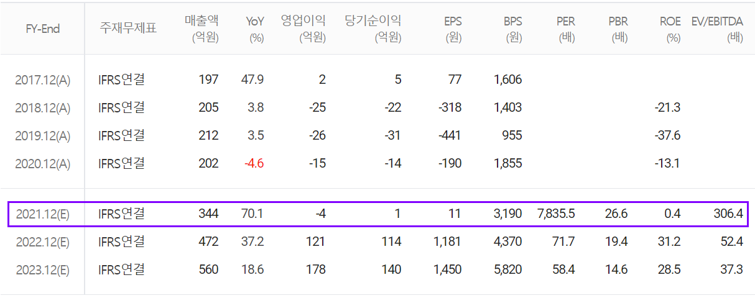Select the 2020 BPS value 1,855

507,163
